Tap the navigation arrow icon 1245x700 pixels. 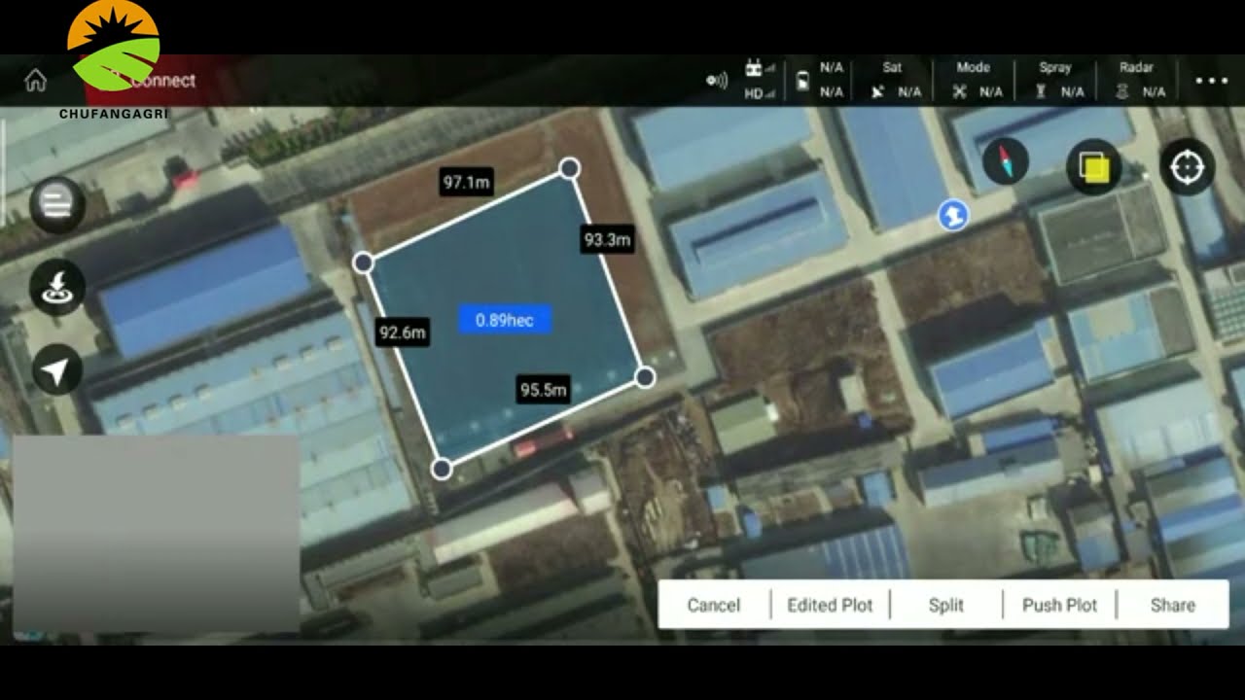point(57,369)
